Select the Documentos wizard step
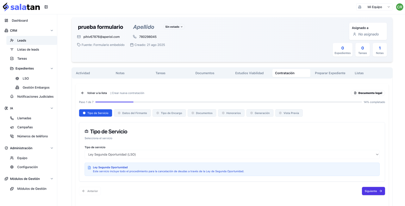 coord(202,113)
